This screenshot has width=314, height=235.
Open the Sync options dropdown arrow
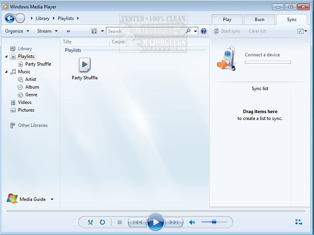[x=306, y=31]
